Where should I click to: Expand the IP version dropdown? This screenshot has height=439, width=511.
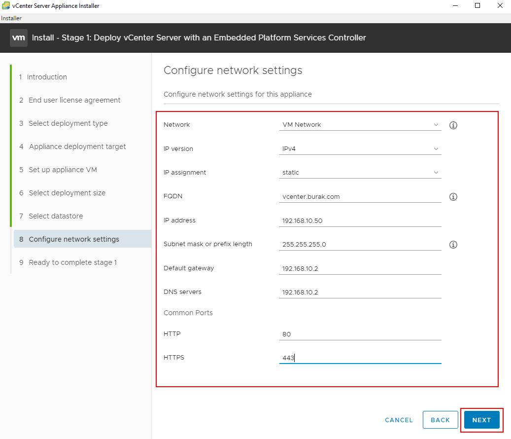click(360, 149)
